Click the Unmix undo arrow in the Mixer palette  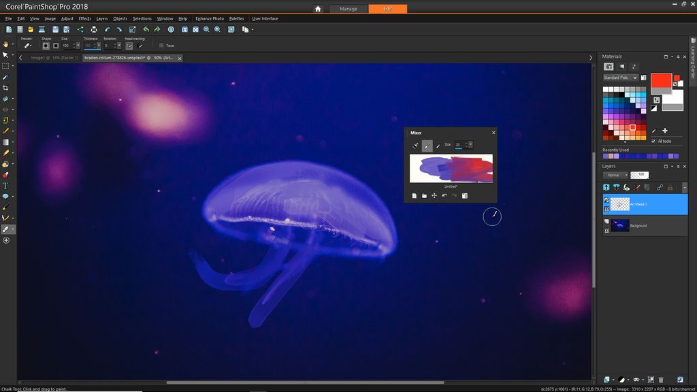point(444,195)
